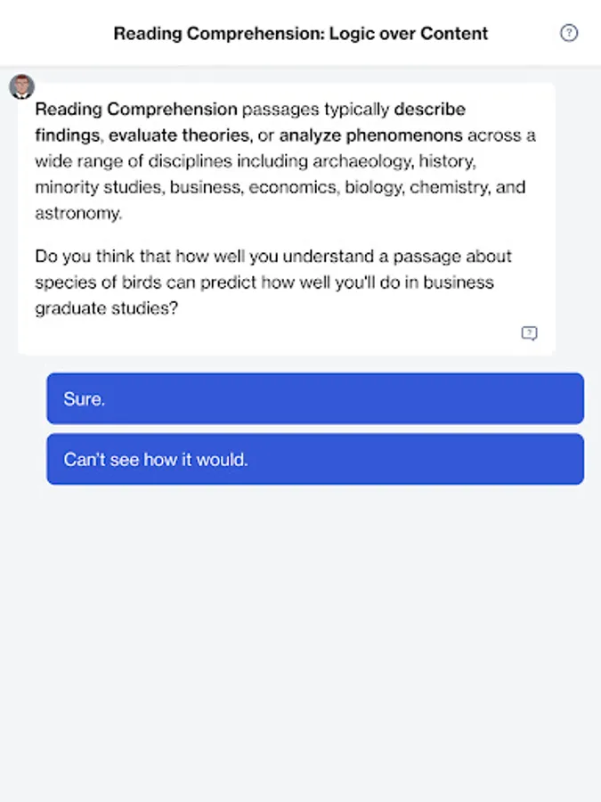This screenshot has width=601, height=802.
Task: Click the bold phrase "evaluate theories"
Action: (181, 136)
